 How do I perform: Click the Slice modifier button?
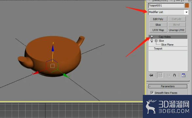[x=158, y=25]
